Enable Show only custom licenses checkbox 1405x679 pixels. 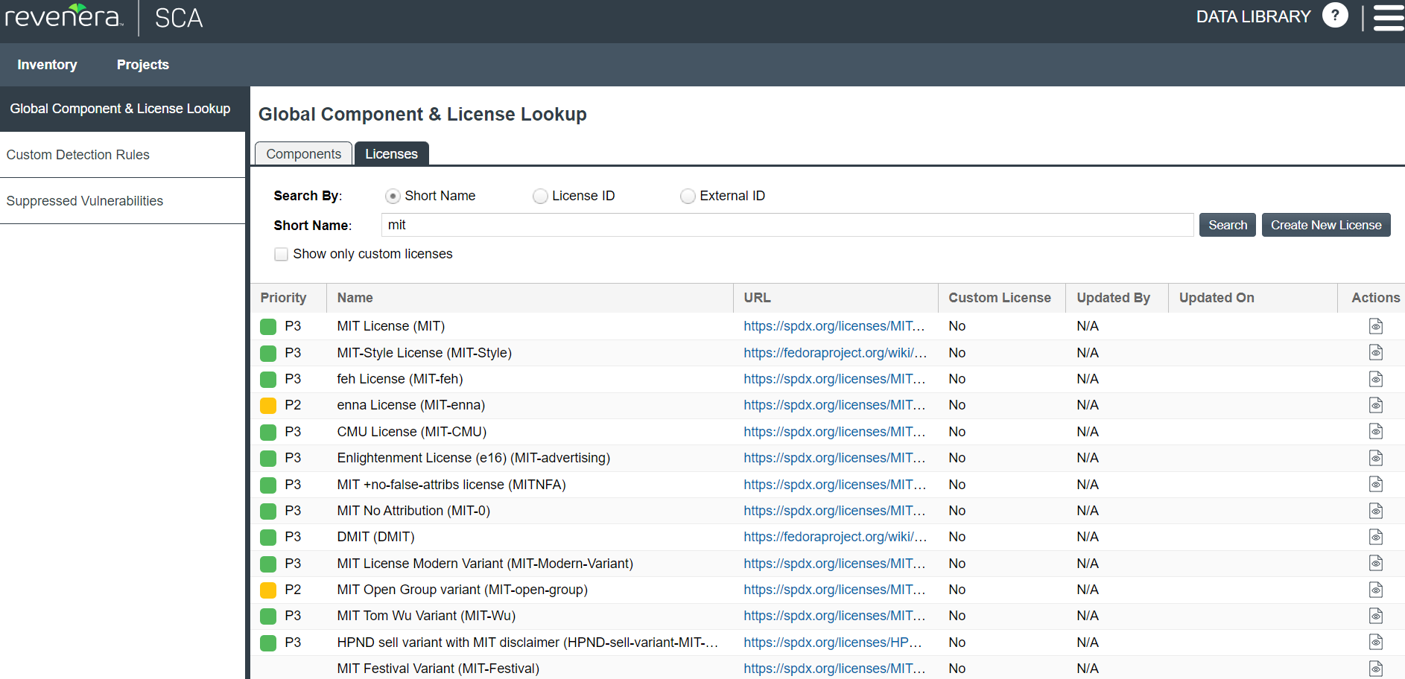[x=281, y=254]
